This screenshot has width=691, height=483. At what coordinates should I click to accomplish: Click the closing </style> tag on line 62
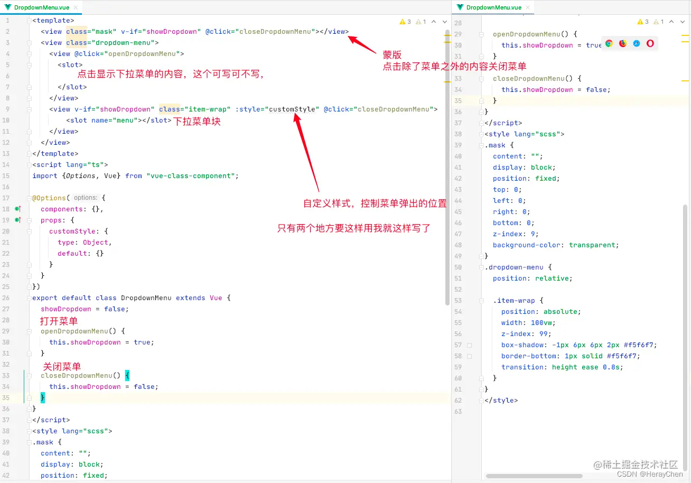[x=501, y=401]
